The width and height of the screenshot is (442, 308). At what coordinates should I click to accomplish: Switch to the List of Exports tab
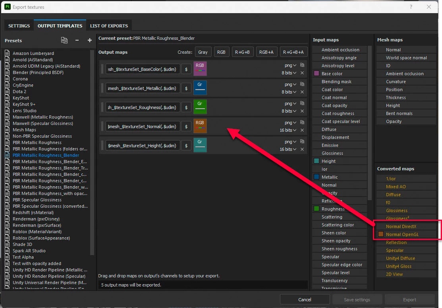coord(109,26)
